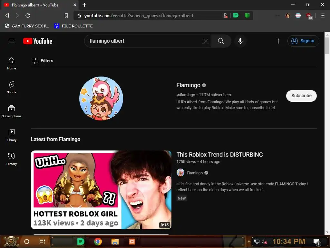Open the Flamingo channel name link
Viewport: 330px width, 248px height.
(x=188, y=85)
